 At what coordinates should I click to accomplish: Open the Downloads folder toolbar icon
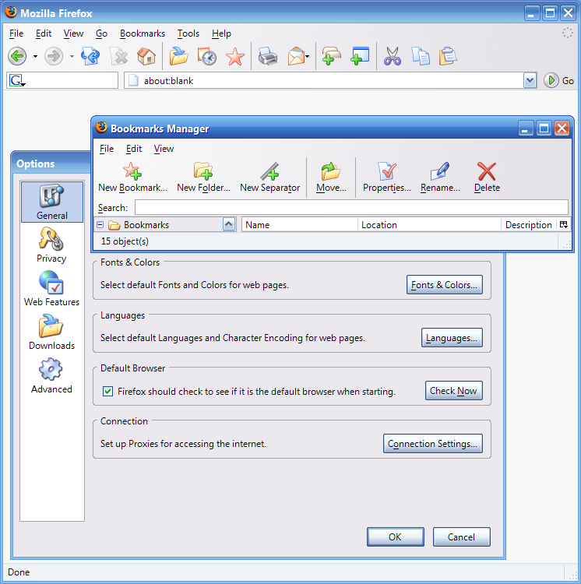click(179, 57)
